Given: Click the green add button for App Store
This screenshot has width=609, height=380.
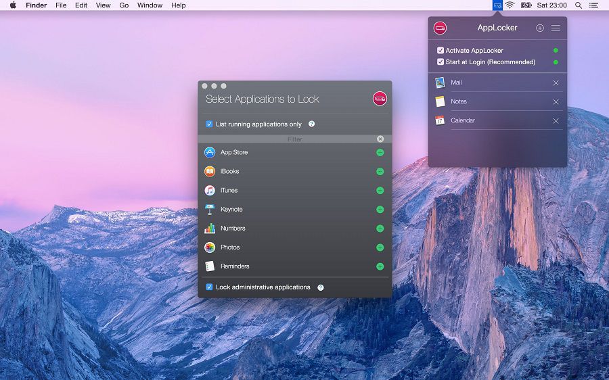Looking at the screenshot, I should (380, 153).
